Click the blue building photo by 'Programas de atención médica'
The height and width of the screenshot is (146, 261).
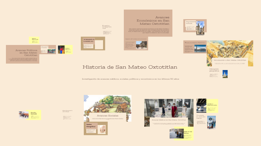click(211, 122)
